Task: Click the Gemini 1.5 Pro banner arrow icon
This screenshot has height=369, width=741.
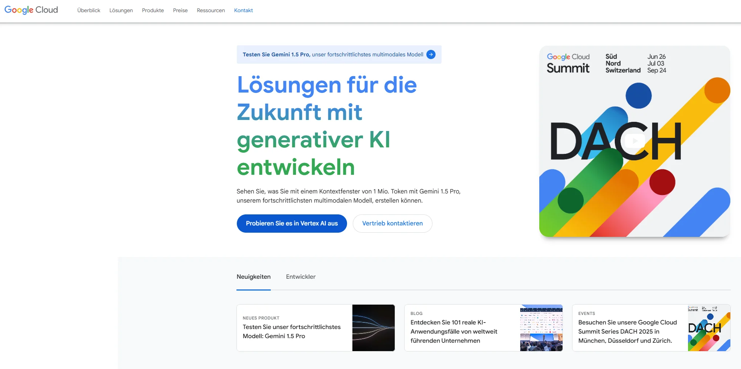Action: (x=431, y=54)
